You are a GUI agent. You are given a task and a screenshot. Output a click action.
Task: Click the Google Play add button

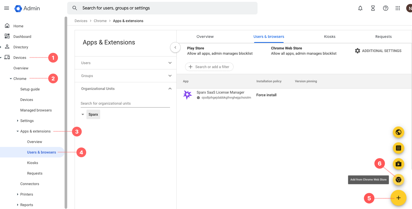pyautogui.click(x=398, y=164)
